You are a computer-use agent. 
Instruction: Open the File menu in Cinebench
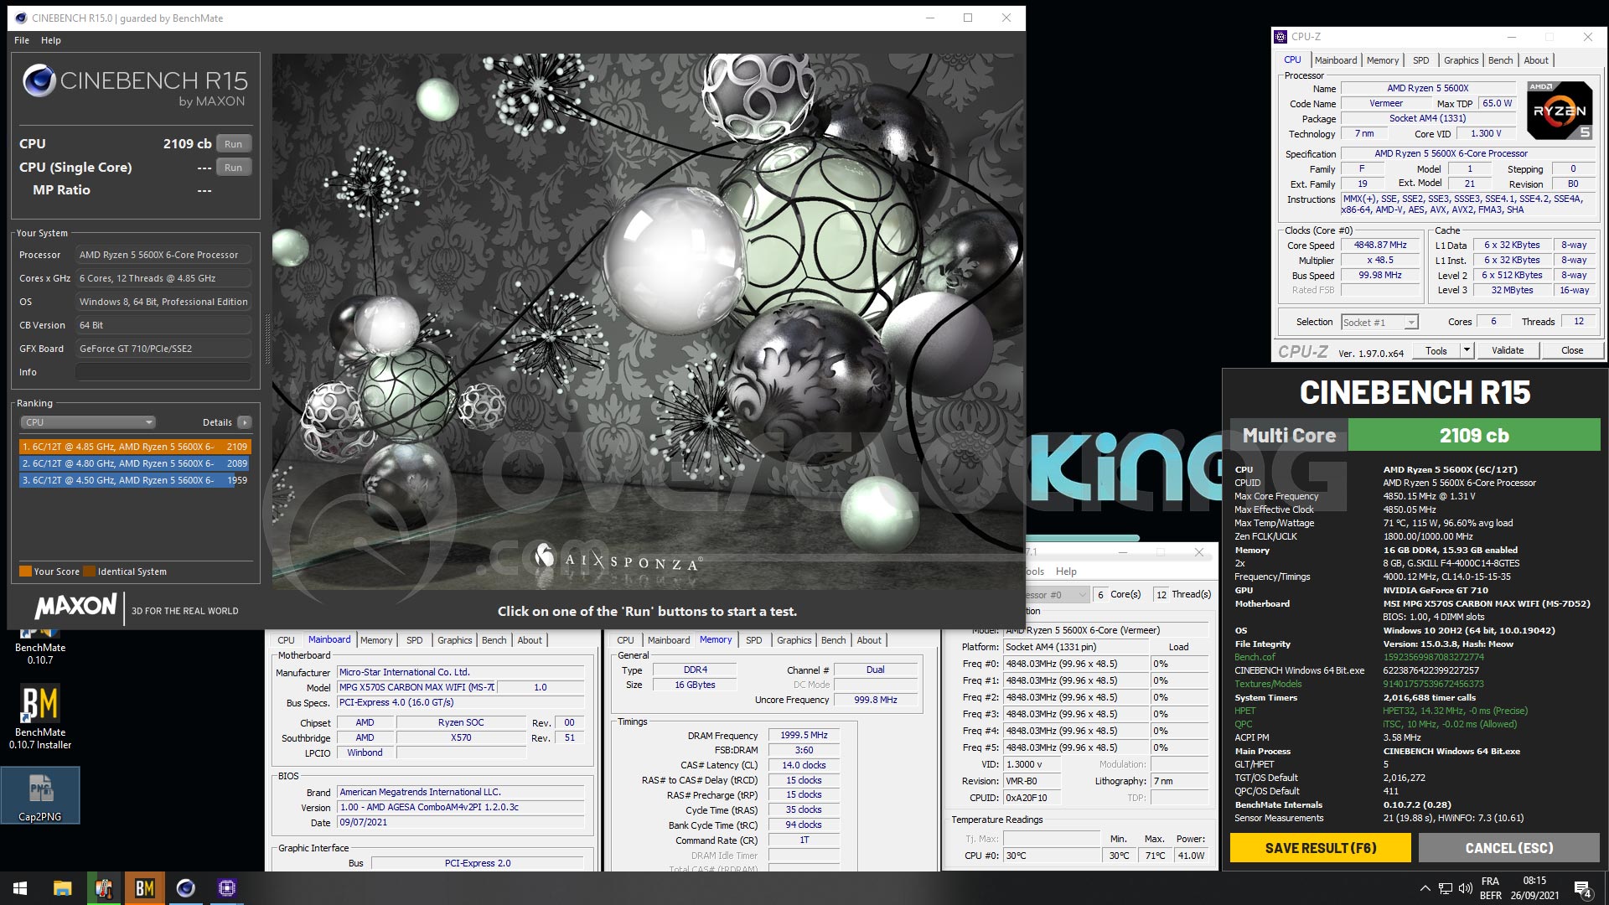tap(22, 40)
